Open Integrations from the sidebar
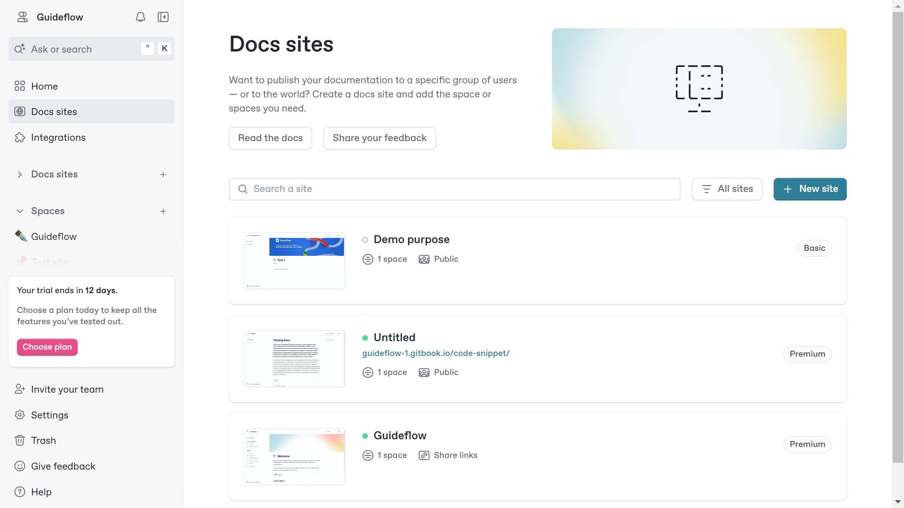Viewport: 904px width, 508px height. tap(91, 137)
